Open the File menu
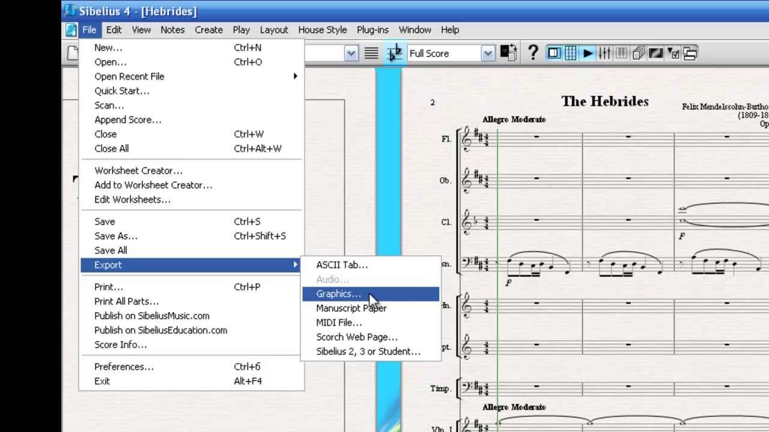Viewport: 769px width, 432px height. pyautogui.click(x=89, y=29)
